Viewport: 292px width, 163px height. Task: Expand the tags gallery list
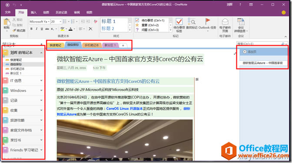coord(170,30)
